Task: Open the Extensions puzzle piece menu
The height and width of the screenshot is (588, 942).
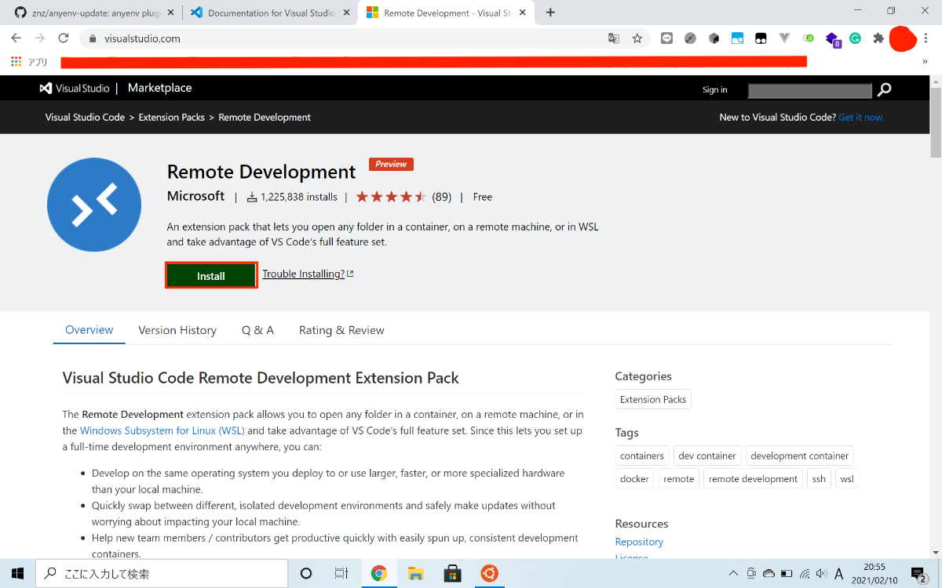Action: [878, 38]
